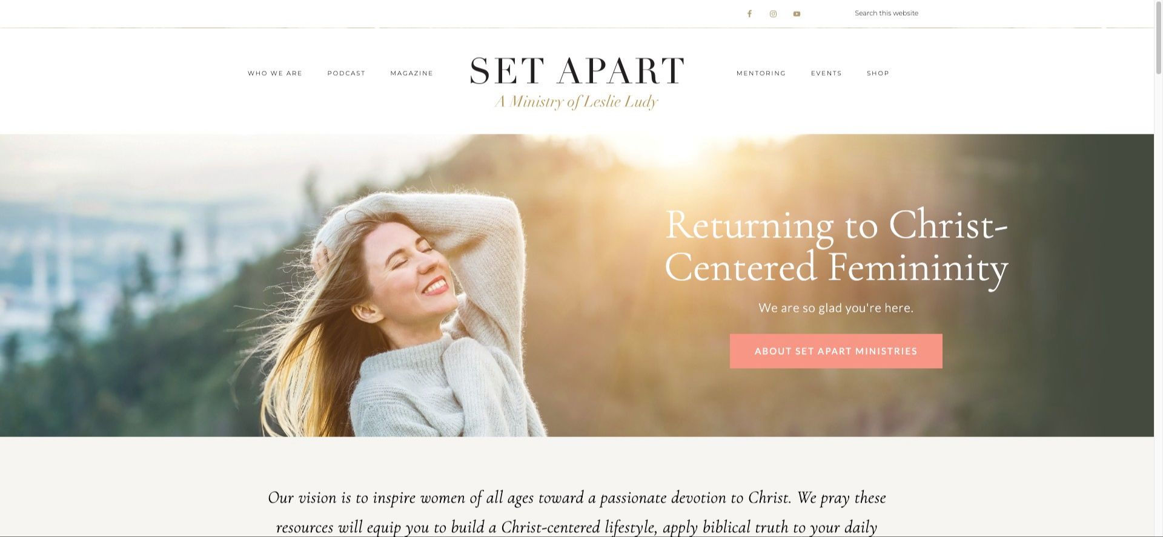The height and width of the screenshot is (537, 1163).
Task: Open the Magazine menu item
Action: 411,73
